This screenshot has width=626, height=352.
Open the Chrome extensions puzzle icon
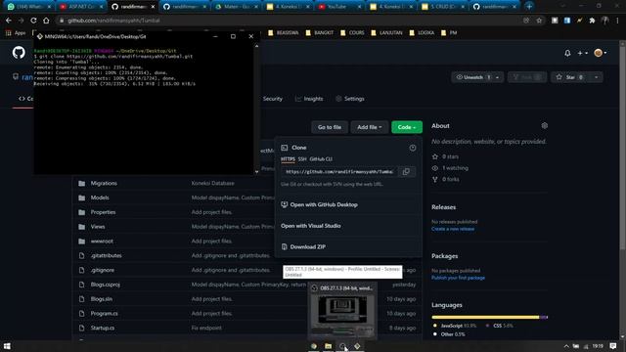[x=592, y=21]
